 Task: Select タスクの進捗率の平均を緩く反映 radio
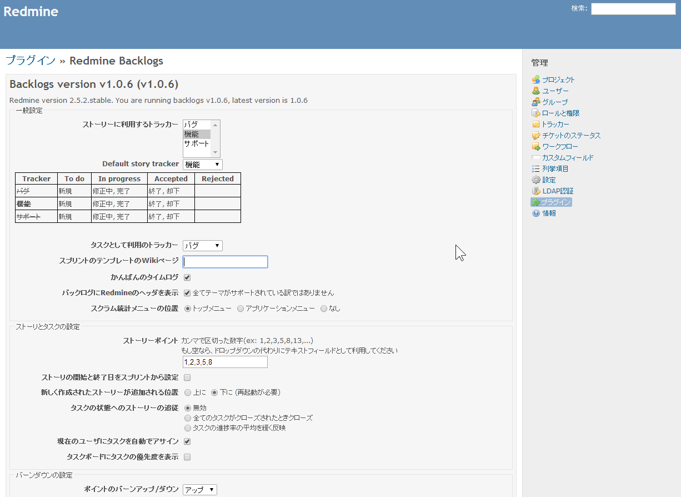[187, 428]
